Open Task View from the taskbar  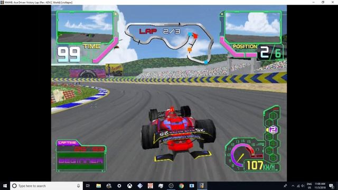pyautogui.click(x=88, y=186)
